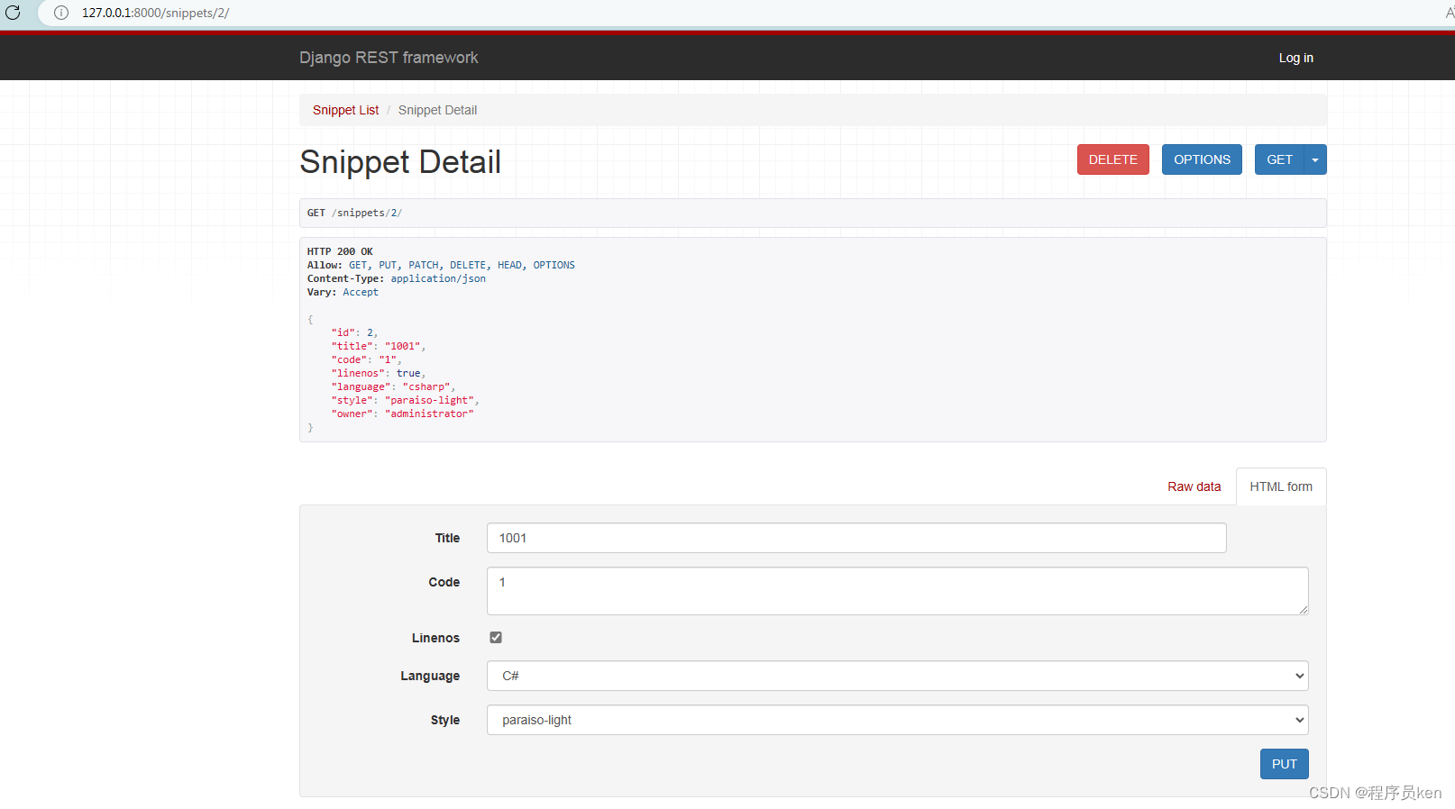Open the Language dropdown showing C#
The image size is (1455, 809).
(898, 676)
